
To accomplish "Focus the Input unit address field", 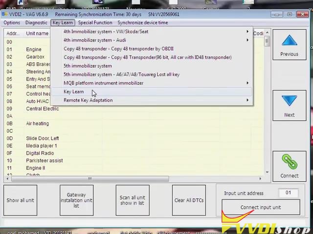I will [x=288, y=193].
